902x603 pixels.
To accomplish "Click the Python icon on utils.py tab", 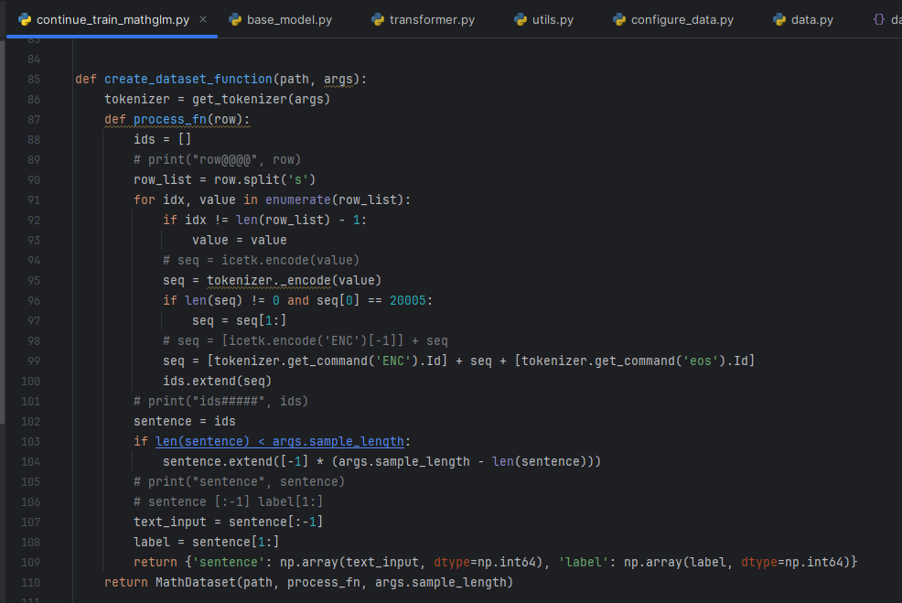I will [x=520, y=19].
